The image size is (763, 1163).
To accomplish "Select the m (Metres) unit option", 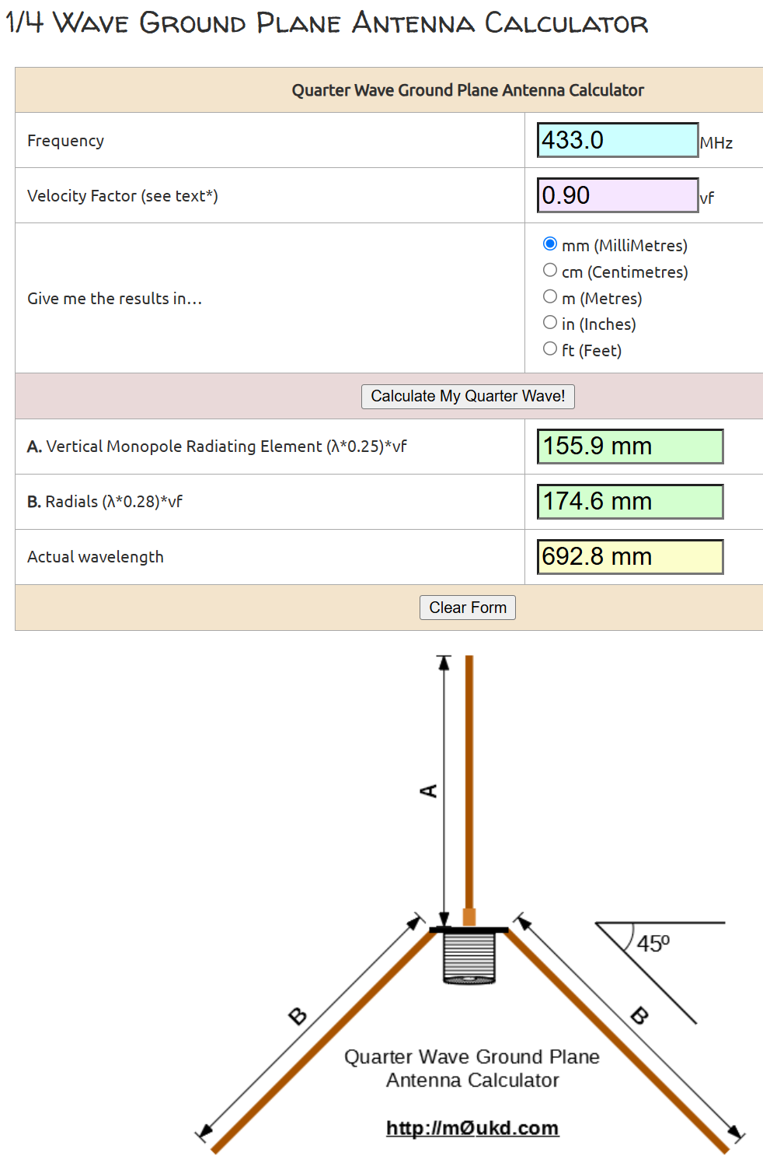I will [550, 297].
